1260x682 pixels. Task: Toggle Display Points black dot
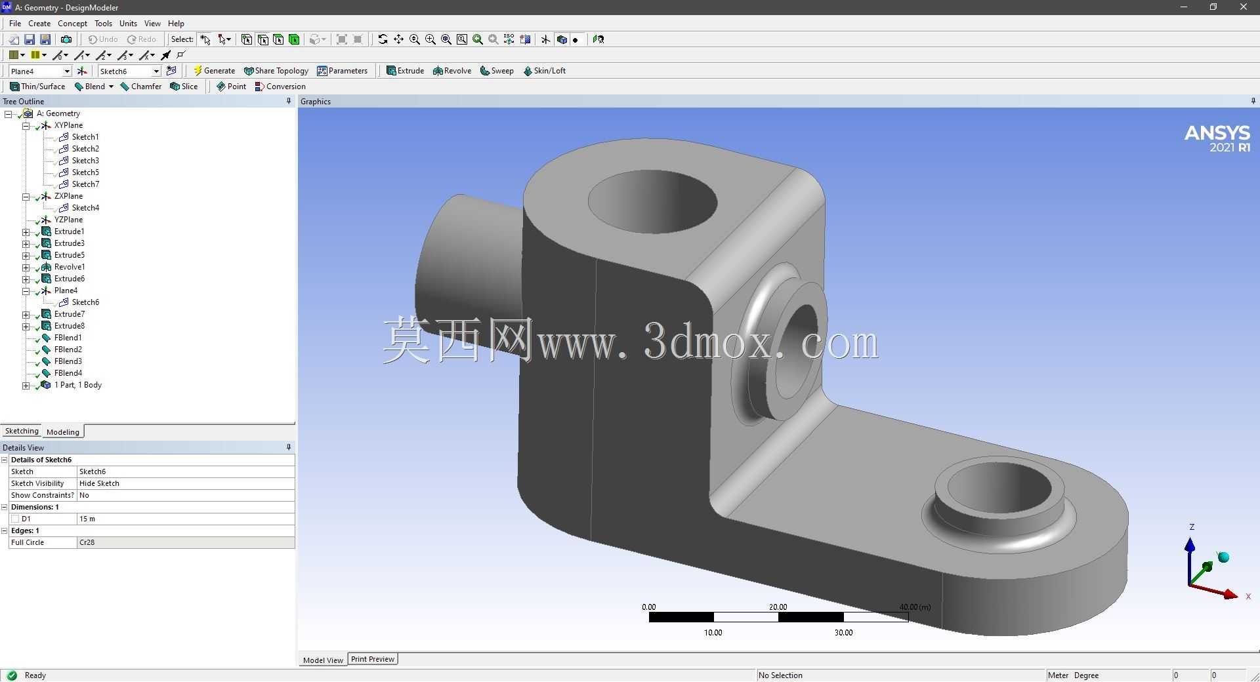coord(576,40)
